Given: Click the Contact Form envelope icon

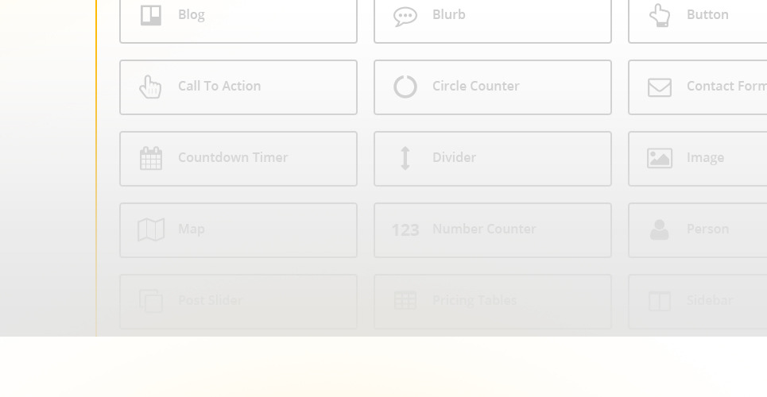Looking at the screenshot, I should pyautogui.click(x=660, y=87).
